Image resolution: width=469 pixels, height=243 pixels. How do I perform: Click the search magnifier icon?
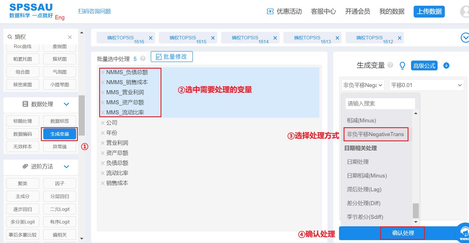(x=10, y=37)
